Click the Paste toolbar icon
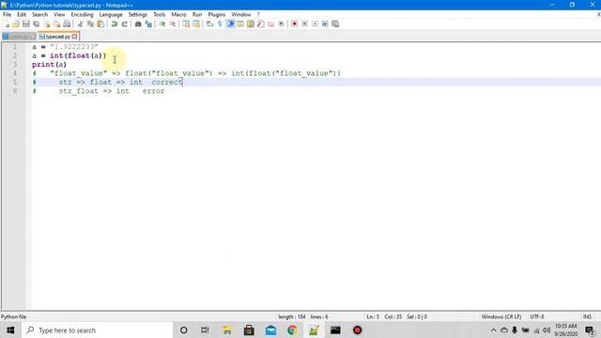Screen dimensions: 601x338 (x=100, y=24)
